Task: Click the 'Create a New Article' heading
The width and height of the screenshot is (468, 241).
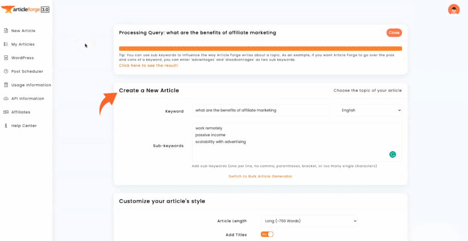Action: [149, 91]
